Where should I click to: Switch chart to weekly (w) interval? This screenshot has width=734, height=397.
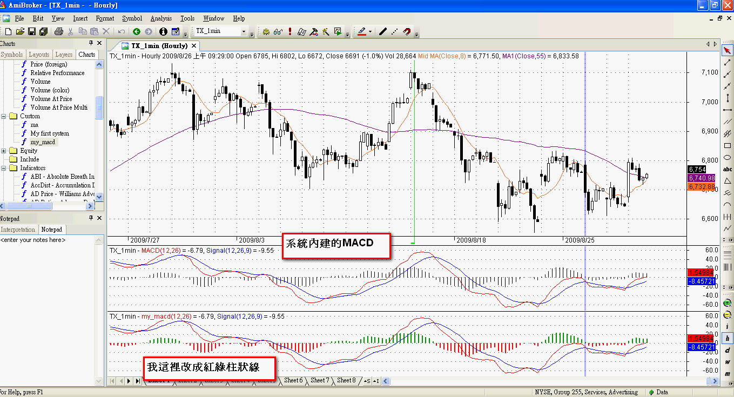[x=728, y=362]
